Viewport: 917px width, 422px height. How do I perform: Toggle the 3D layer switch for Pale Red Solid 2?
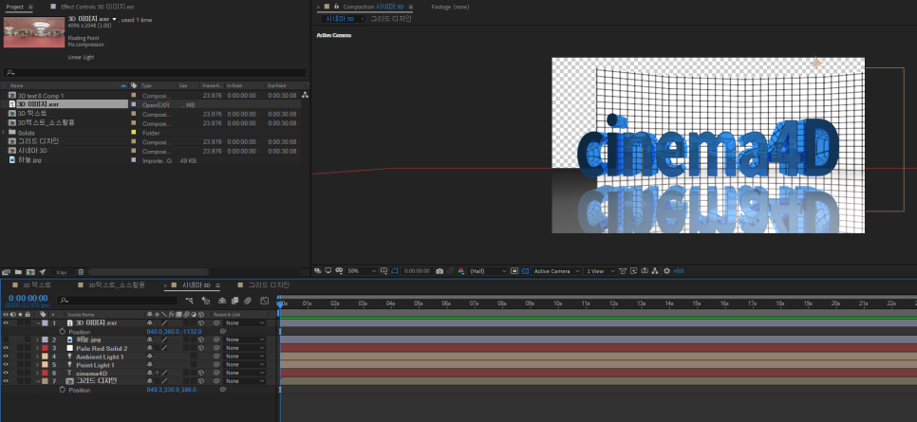point(200,348)
